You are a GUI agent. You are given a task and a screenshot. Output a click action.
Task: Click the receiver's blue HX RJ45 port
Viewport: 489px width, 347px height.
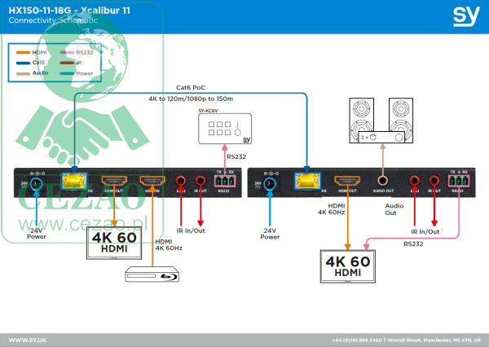pyautogui.click(x=306, y=182)
